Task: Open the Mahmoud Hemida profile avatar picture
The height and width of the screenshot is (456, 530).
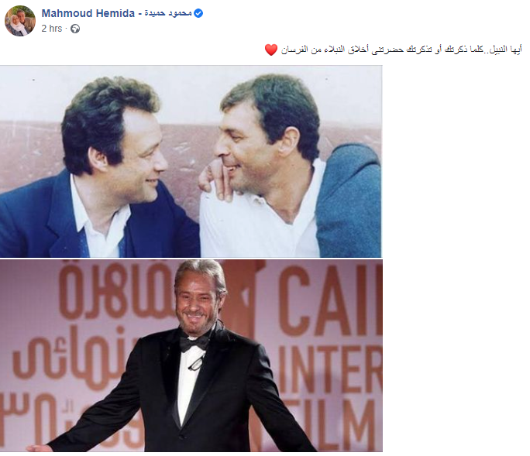Action: coord(20,21)
